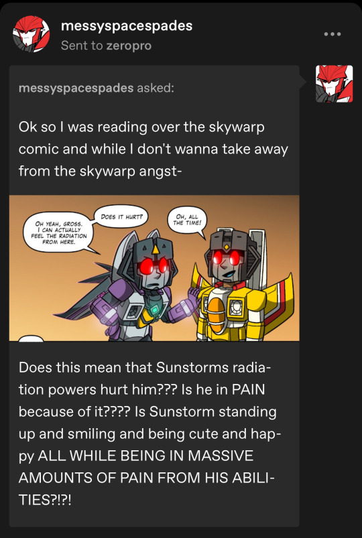Click the "Oh, all the time!" speech bubble
362x538 pixels.
pyautogui.click(x=187, y=221)
